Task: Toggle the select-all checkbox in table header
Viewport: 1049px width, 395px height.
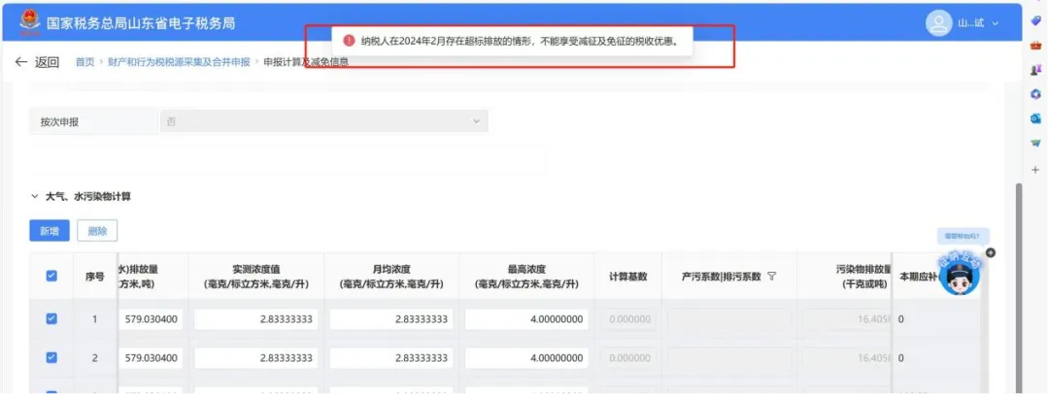Action: click(x=51, y=276)
